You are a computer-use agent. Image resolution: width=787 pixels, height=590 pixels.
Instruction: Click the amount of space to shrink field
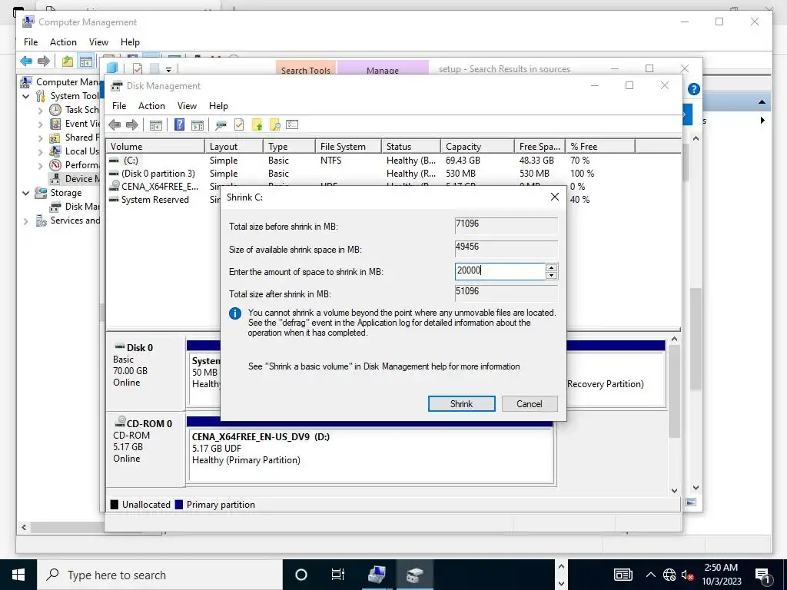[x=500, y=271]
